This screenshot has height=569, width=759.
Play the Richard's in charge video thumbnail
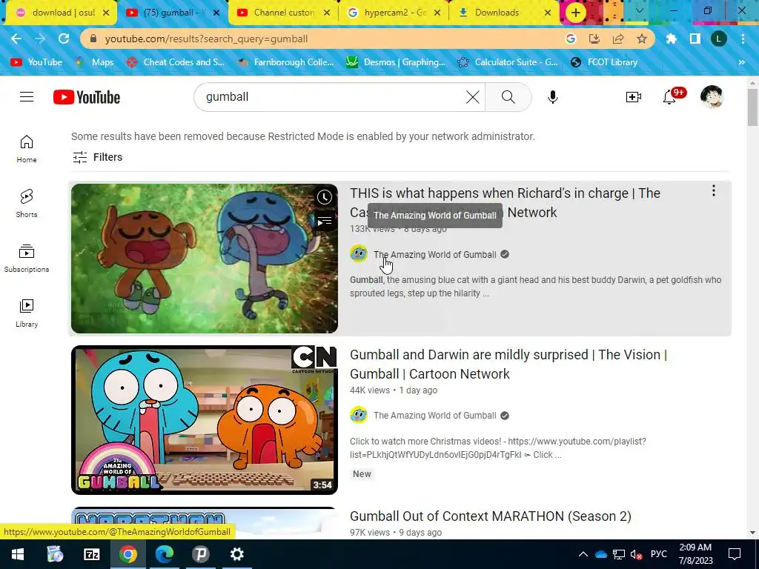point(205,259)
